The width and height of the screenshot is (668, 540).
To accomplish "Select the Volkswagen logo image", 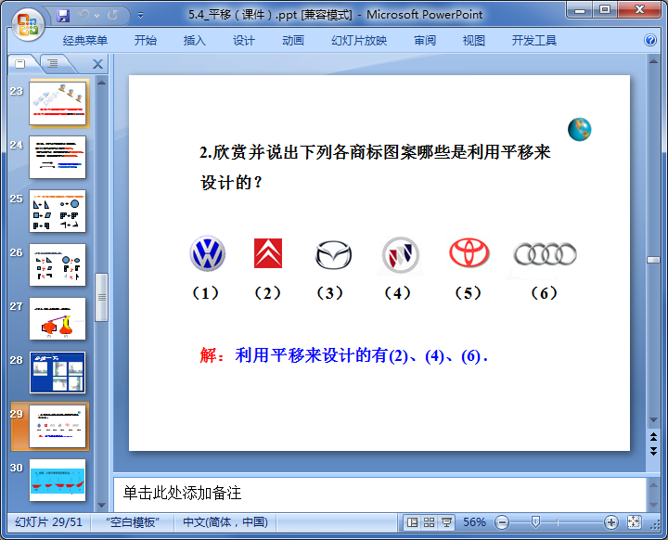I will coord(208,253).
